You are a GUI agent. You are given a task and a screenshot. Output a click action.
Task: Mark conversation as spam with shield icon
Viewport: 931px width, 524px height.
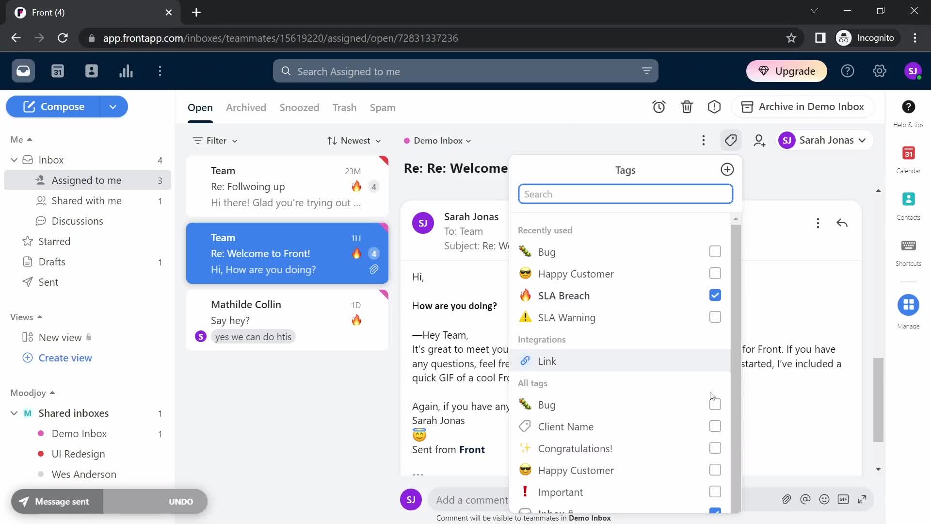(714, 107)
